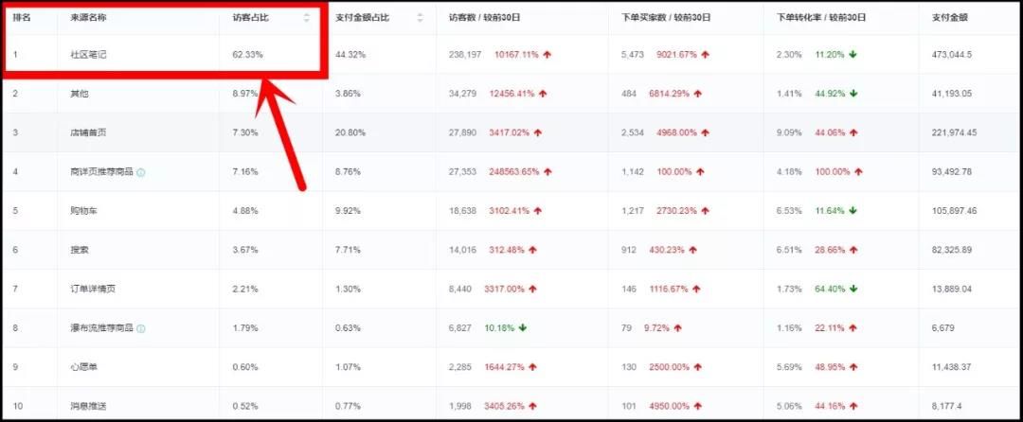Viewport: 1023px width, 422px height.
Task: Select the 搜索 source name
Action: (80, 250)
